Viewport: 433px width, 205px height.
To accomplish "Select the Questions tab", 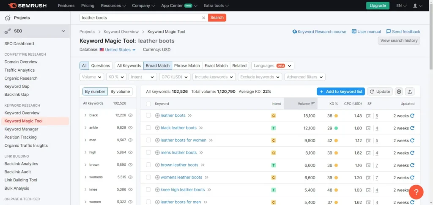I will point(101,65).
